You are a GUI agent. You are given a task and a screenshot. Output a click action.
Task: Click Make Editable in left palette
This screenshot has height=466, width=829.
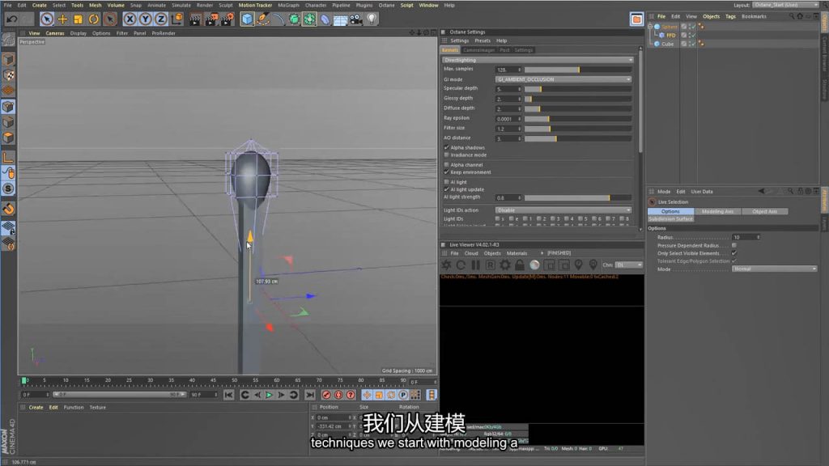(8, 39)
